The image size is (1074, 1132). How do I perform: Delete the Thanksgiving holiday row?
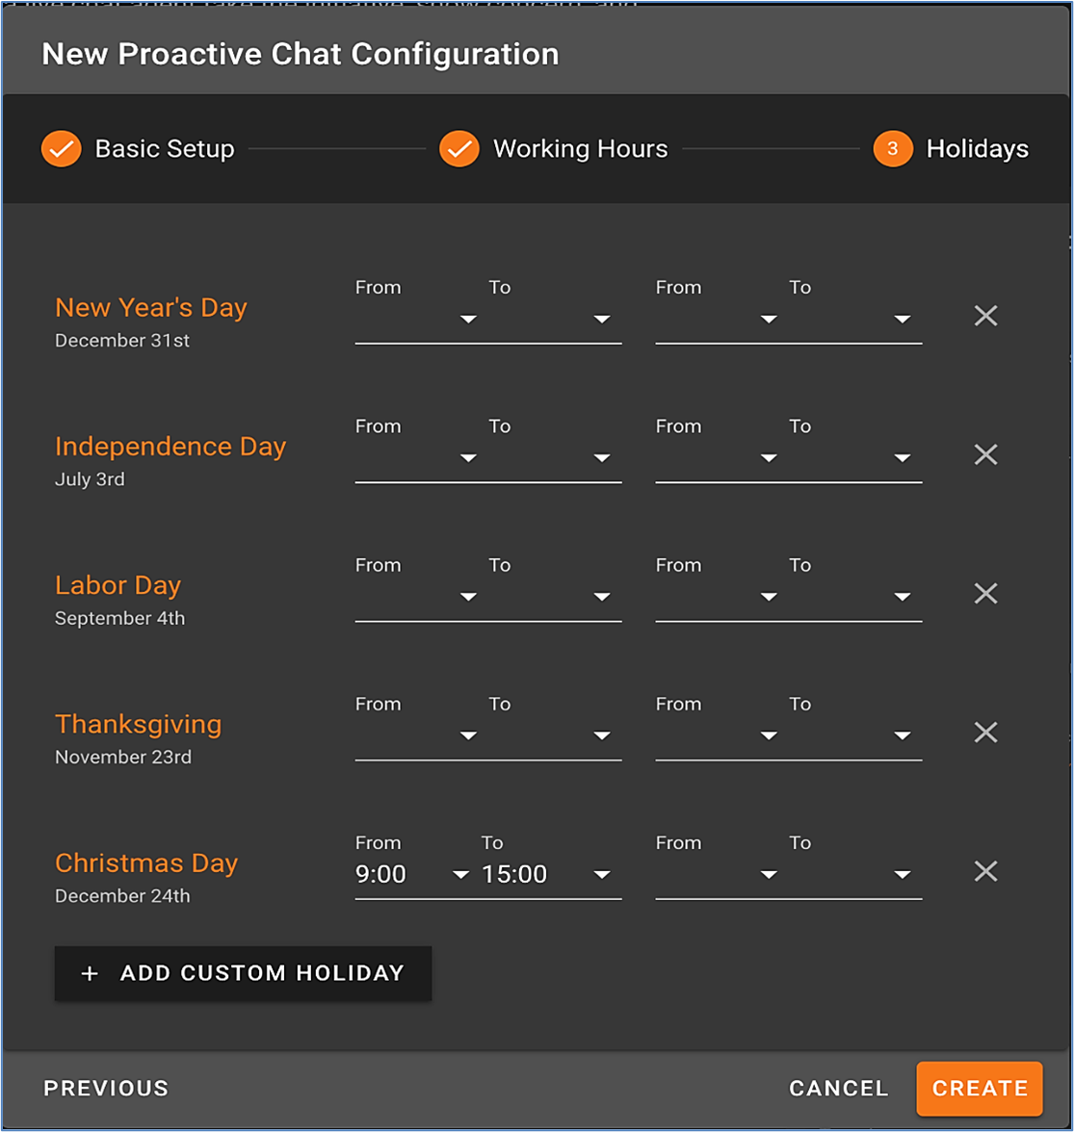[984, 733]
